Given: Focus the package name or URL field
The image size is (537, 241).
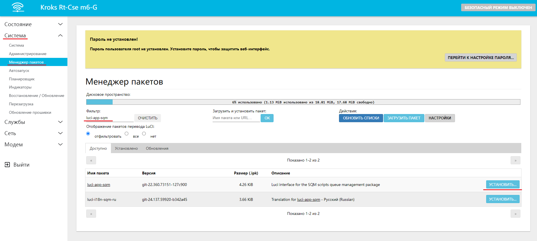Looking at the screenshot, I should [236, 118].
